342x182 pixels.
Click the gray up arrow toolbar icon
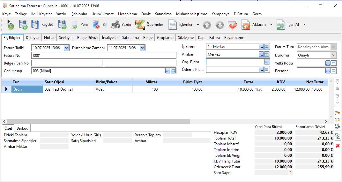(x=207, y=25)
